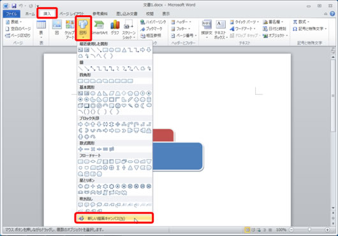The width and height of the screenshot is (338, 236).
Task: Select the moon shape in 基本図形
Action: pyautogui.click(x=143, y=106)
